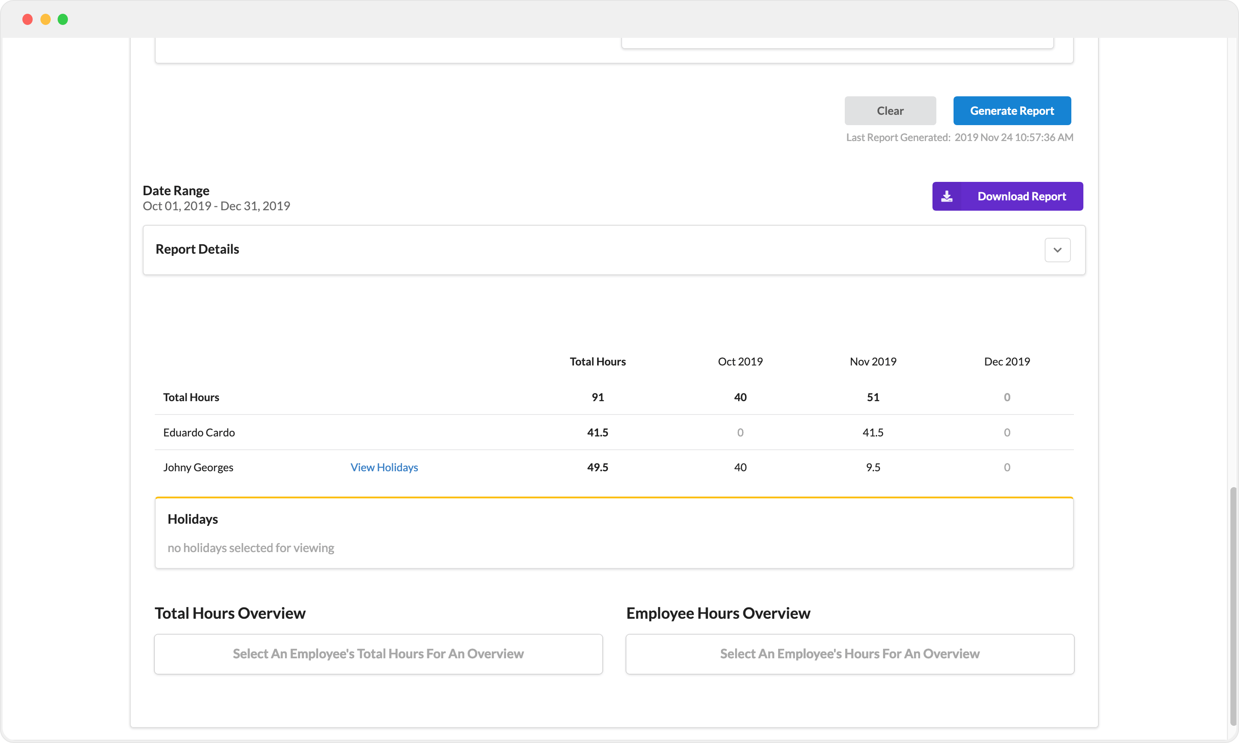Image resolution: width=1239 pixels, height=743 pixels.
Task: Click the Total Hours column header
Action: [x=598, y=362]
